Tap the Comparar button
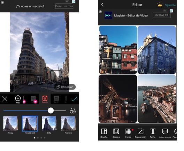This screenshot has height=151, width=184. [x=65, y=87]
